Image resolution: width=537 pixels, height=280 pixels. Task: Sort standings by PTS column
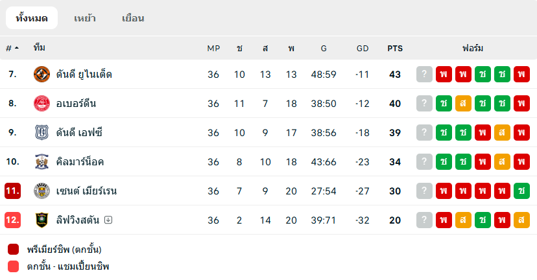pos(395,48)
